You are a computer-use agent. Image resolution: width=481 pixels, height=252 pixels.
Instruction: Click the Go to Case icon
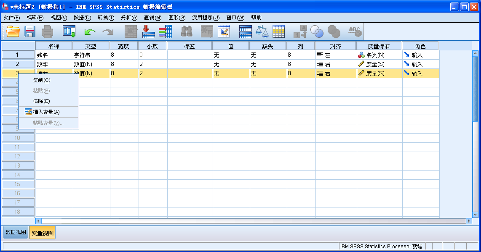pyautogui.click(x=131, y=31)
